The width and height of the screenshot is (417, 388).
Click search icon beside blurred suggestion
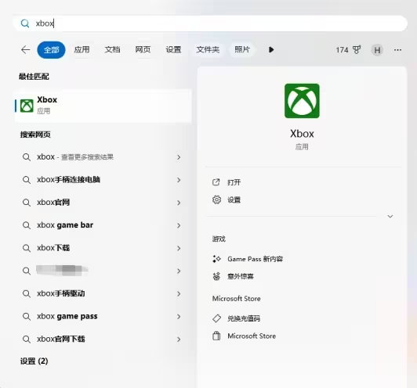pos(27,271)
